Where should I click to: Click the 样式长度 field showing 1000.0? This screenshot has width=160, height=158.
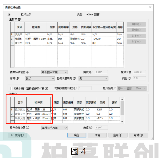coord(139,72)
